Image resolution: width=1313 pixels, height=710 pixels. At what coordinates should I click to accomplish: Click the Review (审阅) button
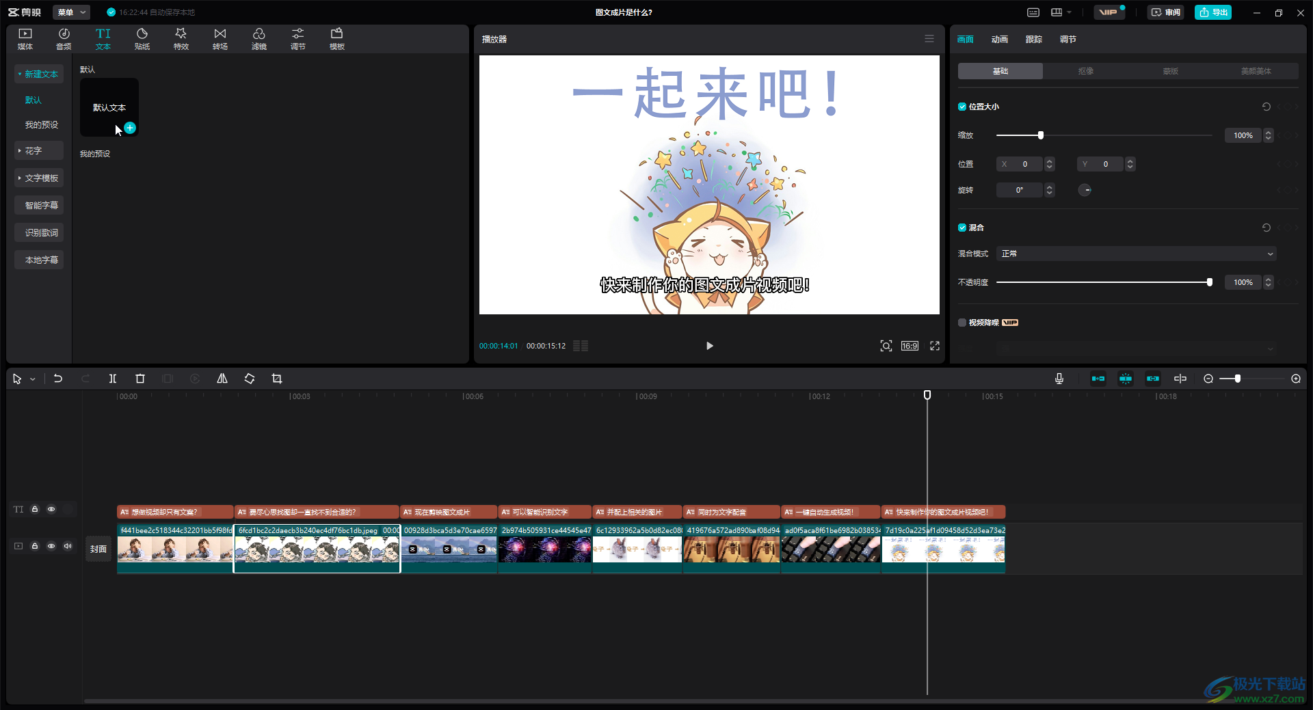click(1166, 12)
